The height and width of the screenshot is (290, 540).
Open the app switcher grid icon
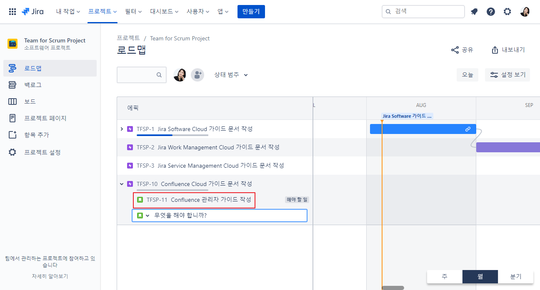[12, 12]
